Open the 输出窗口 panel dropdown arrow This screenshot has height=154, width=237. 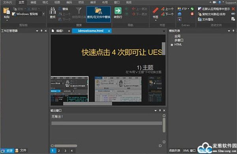click(155, 110)
